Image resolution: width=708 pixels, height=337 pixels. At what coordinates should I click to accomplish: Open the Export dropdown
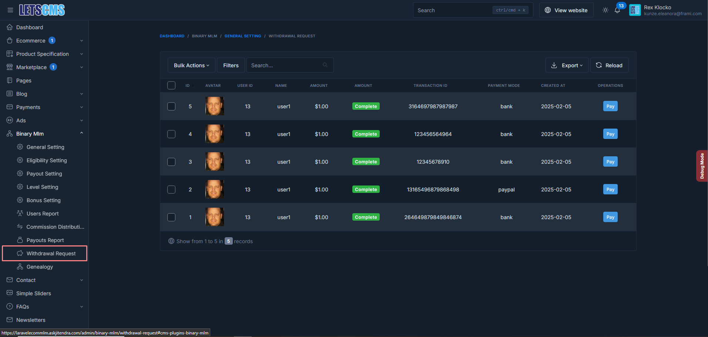pos(567,65)
